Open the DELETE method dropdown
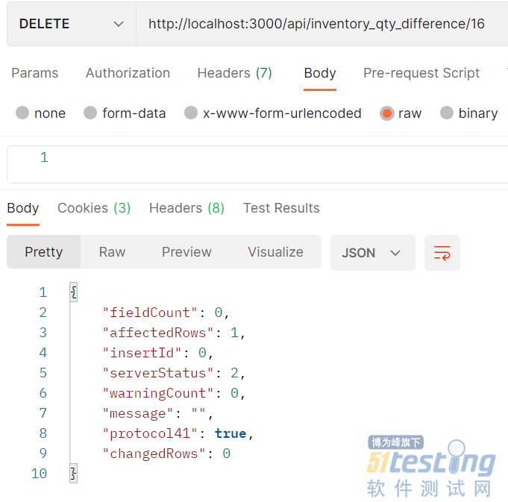The image size is (508, 502). [x=71, y=24]
